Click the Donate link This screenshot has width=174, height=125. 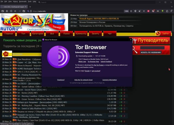pyautogui.click(x=87, y=71)
